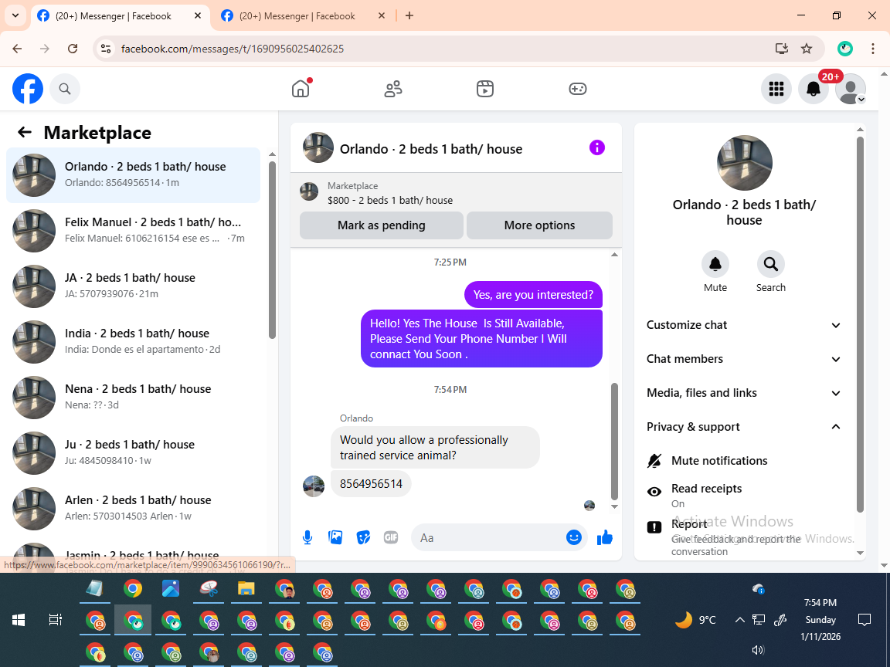Image resolution: width=890 pixels, height=667 pixels.
Task: Click the conversation list scrollbar
Action: coord(273,249)
